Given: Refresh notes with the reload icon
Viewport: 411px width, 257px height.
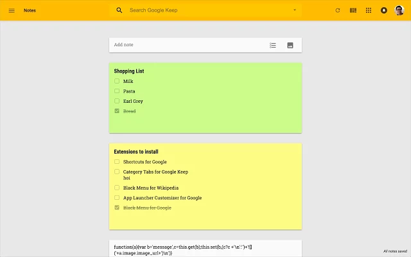Looking at the screenshot, I should point(338,10).
